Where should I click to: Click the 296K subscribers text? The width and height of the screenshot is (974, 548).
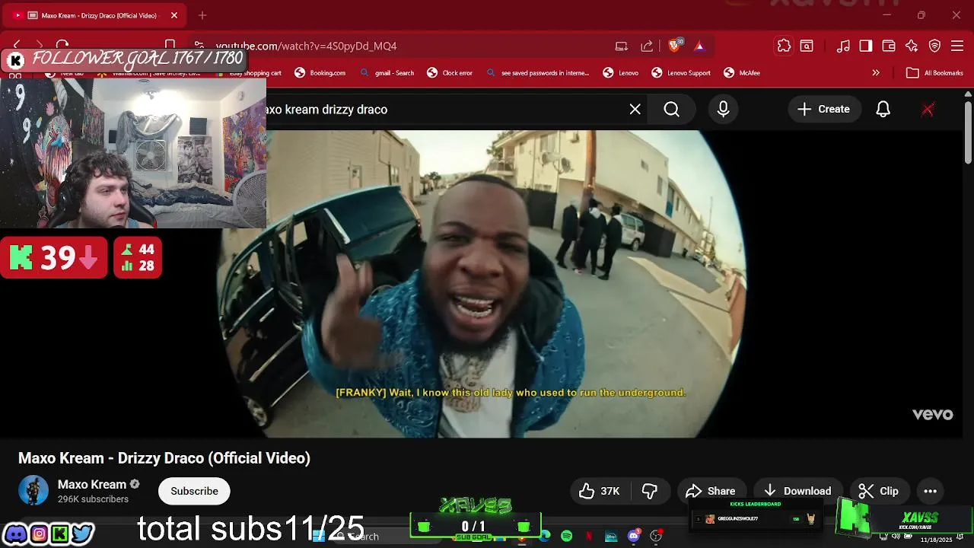93,499
